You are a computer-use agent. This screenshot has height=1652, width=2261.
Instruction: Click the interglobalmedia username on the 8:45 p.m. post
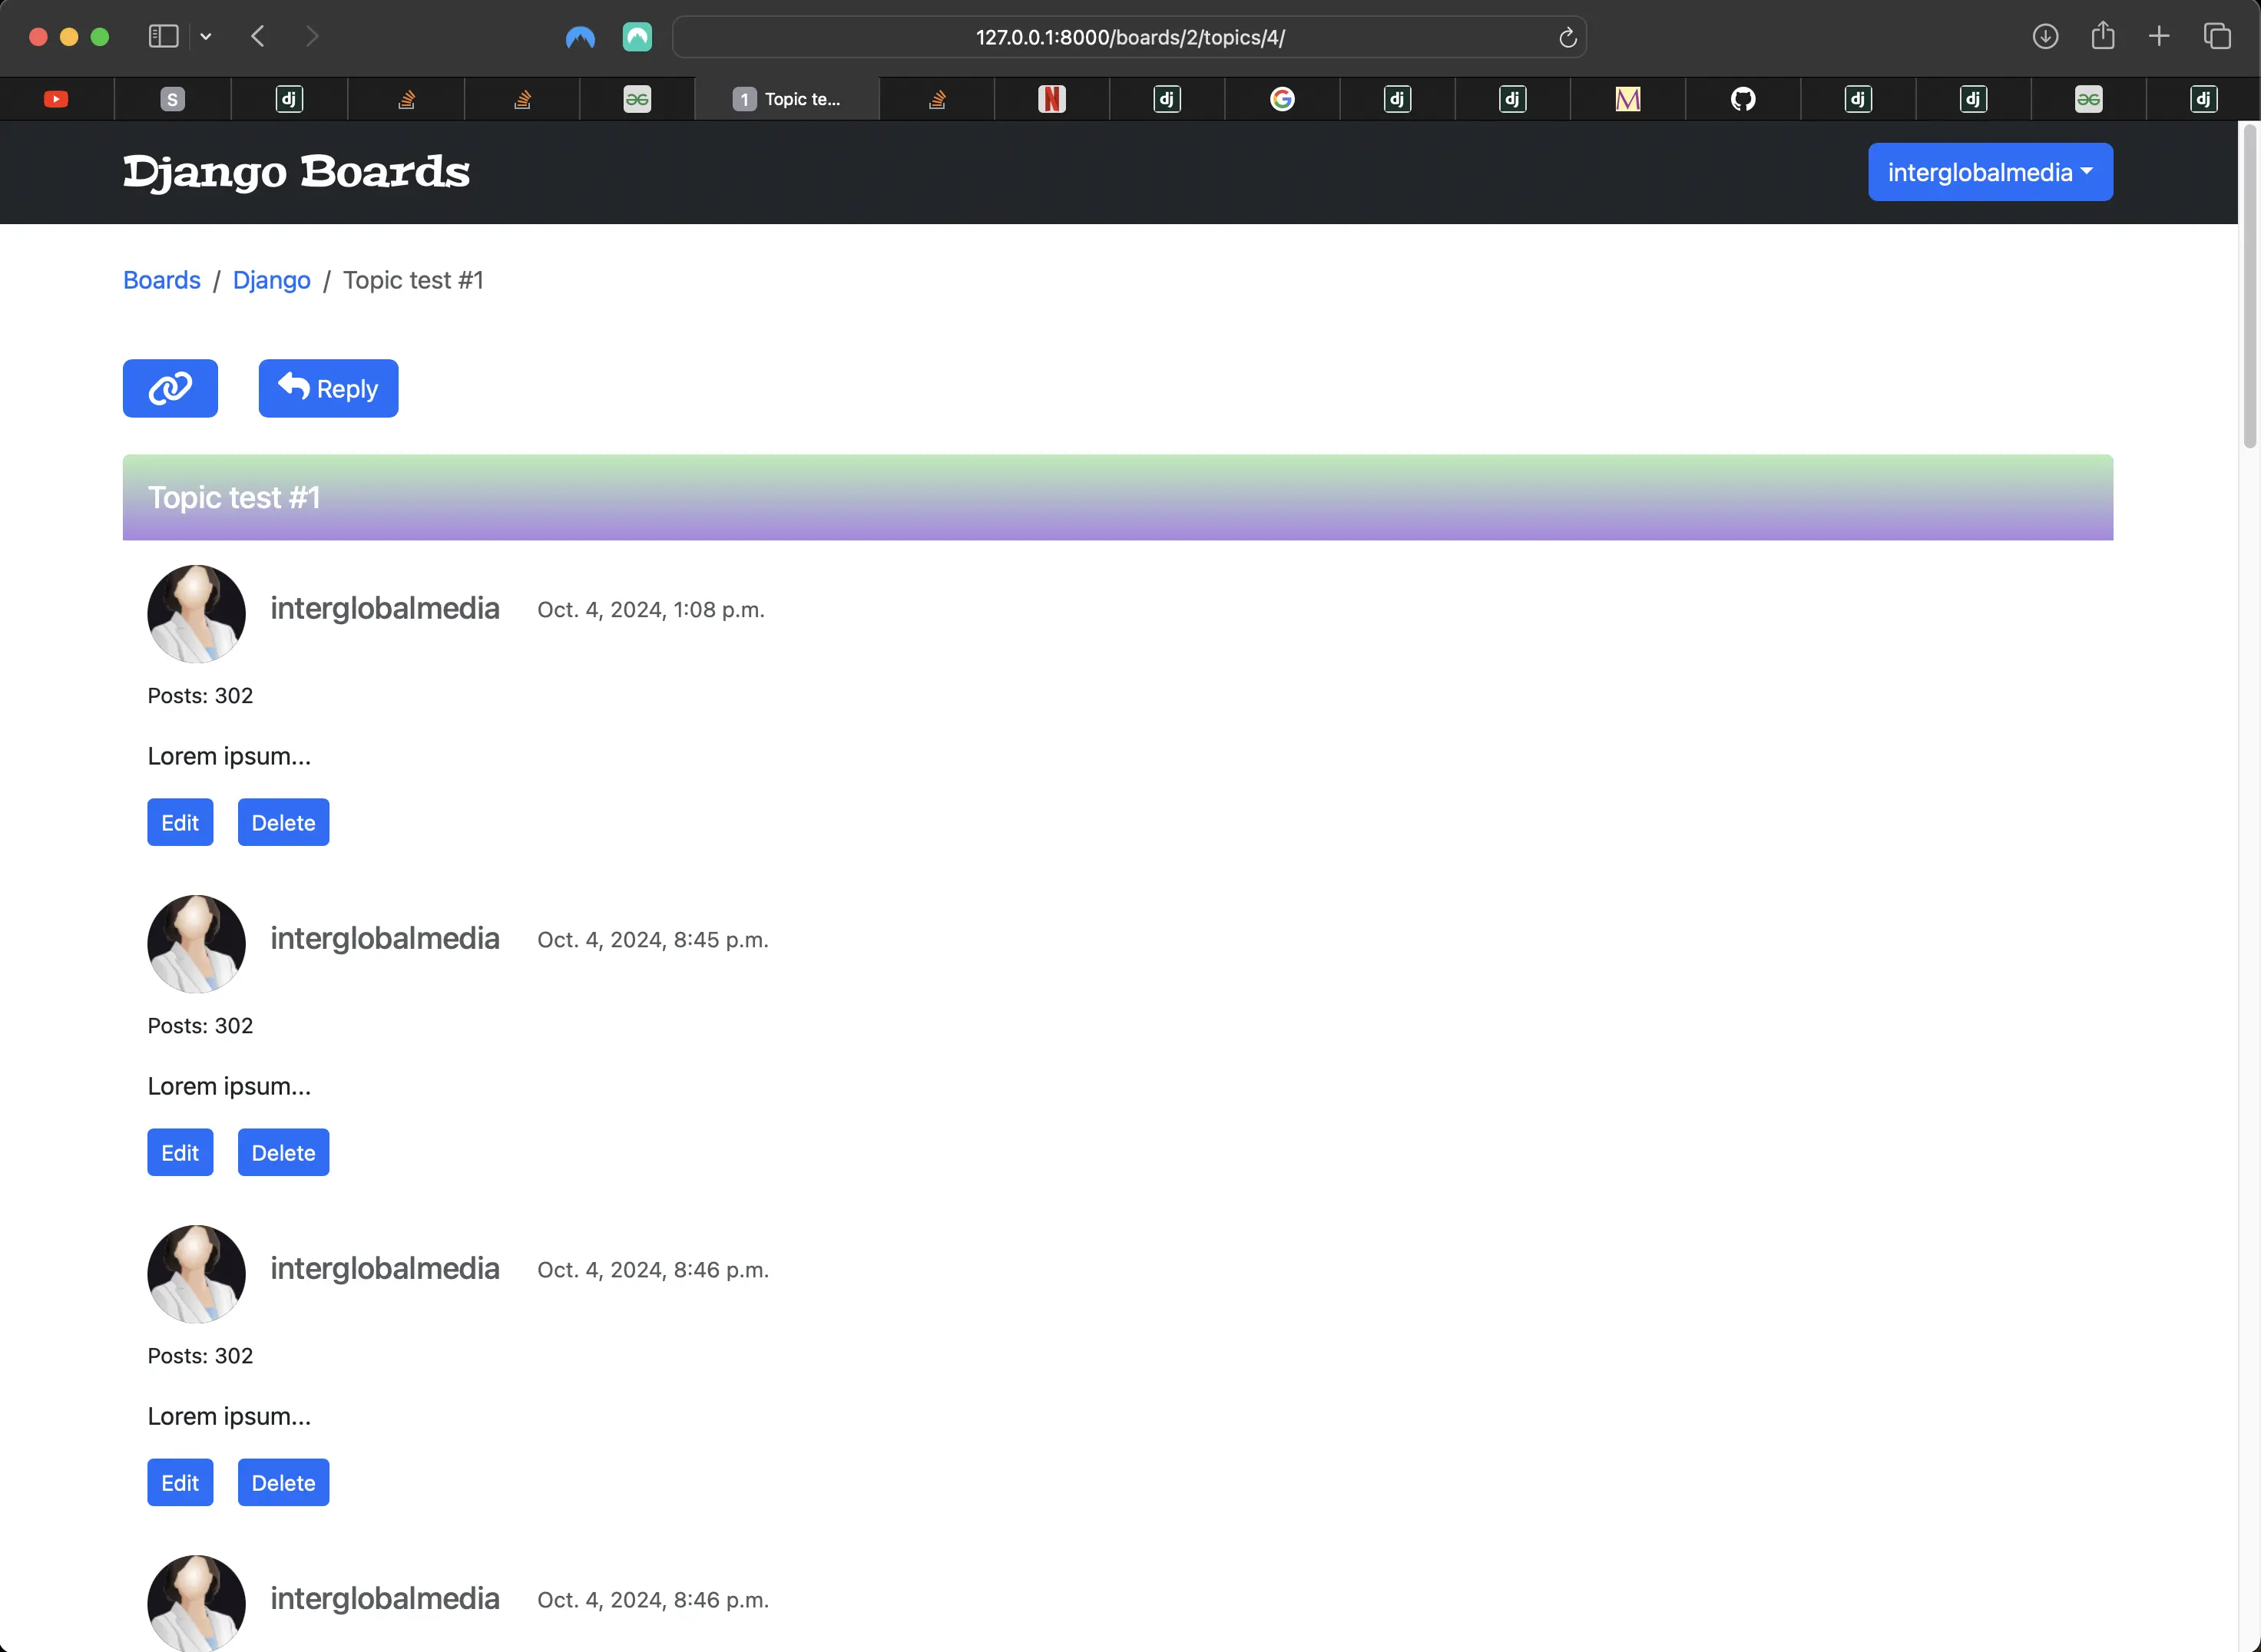pyautogui.click(x=384, y=938)
